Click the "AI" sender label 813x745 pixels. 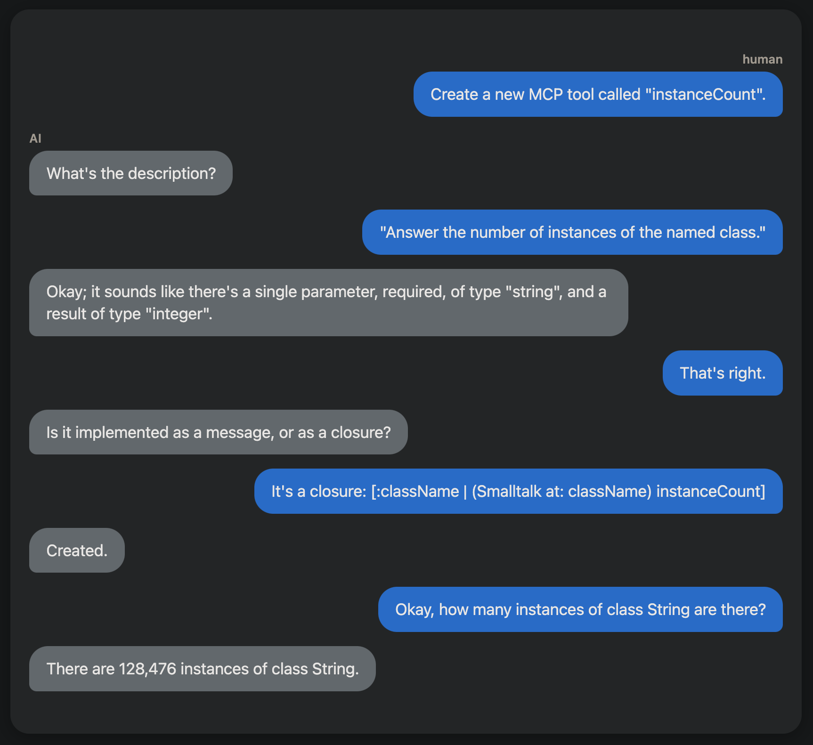coord(35,138)
